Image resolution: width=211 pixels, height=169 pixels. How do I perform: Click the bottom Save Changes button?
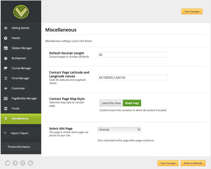[x=168, y=163]
